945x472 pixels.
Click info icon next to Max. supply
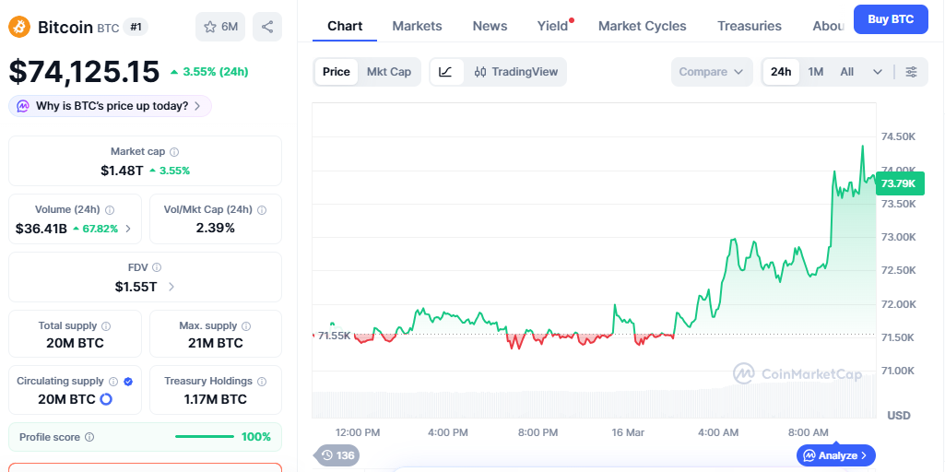pos(246,326)
